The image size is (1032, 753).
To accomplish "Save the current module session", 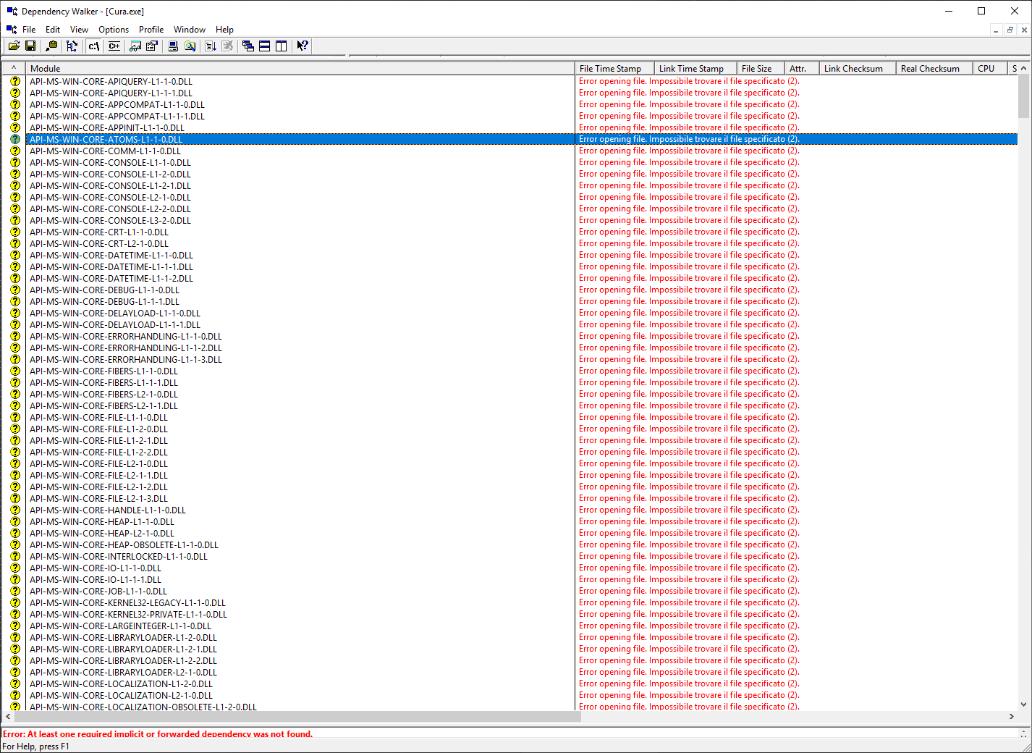I will [30, 46].
